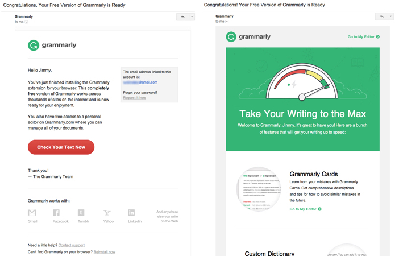399x256 pixels.
Task: Click the Grammarly logo in right email
Action: tap(248, 37)
